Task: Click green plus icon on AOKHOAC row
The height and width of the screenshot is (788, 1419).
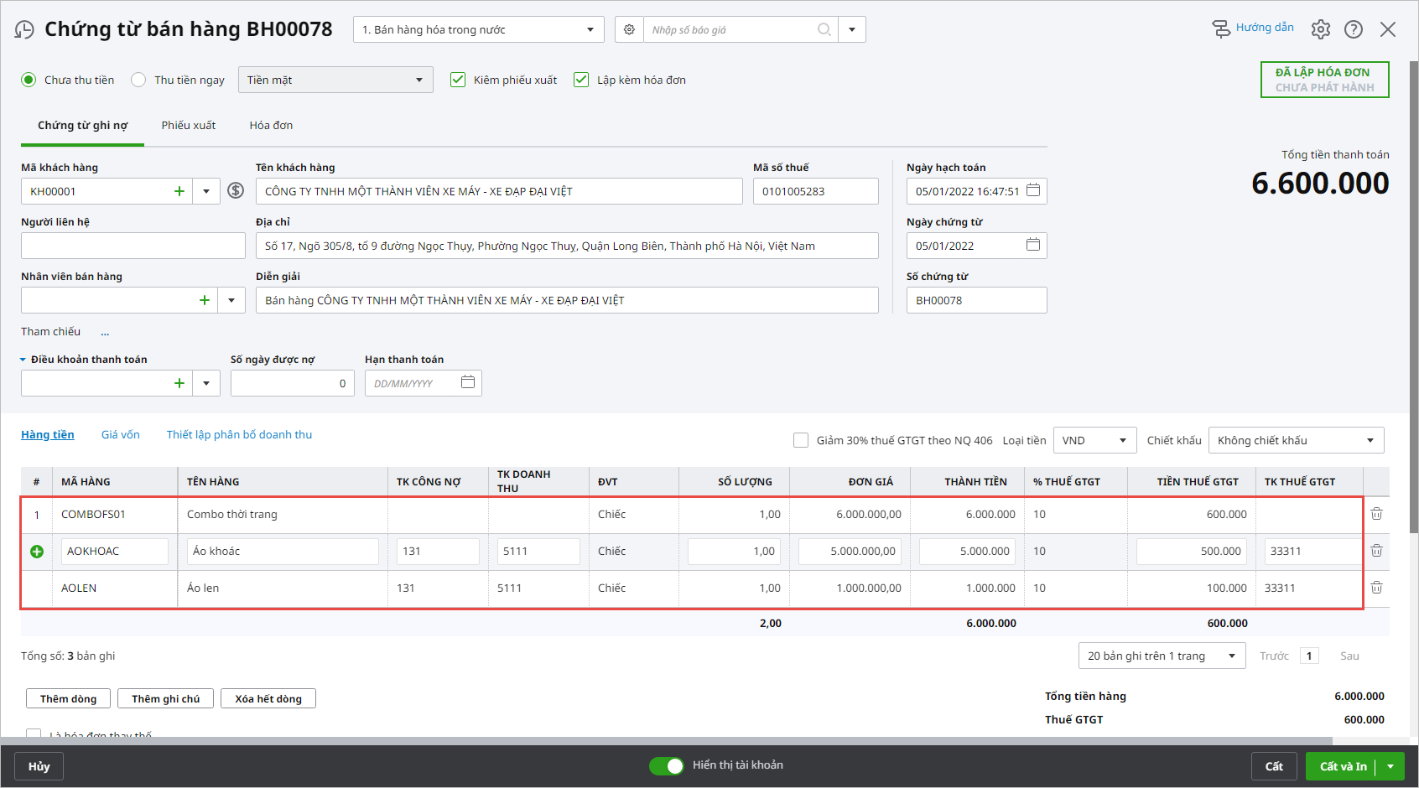Action: (x=37, y=552)
